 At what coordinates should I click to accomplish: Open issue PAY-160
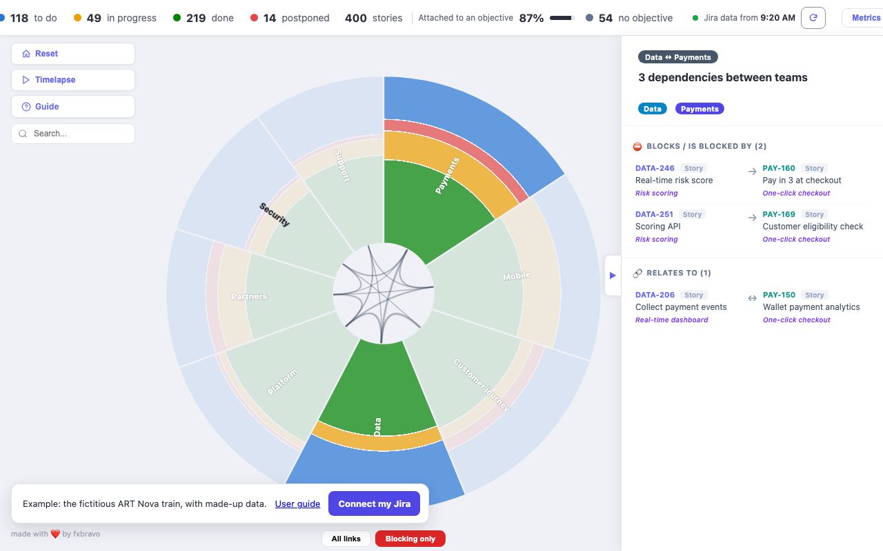pyautogui.click(x=779, y=168)
